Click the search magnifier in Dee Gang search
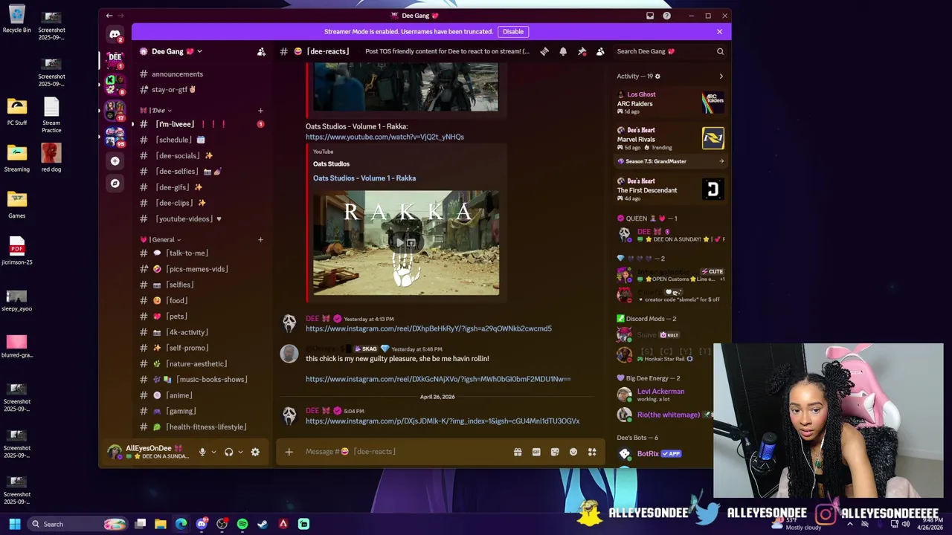The width and height of the screenshot is (952, 535). (720, 51)
